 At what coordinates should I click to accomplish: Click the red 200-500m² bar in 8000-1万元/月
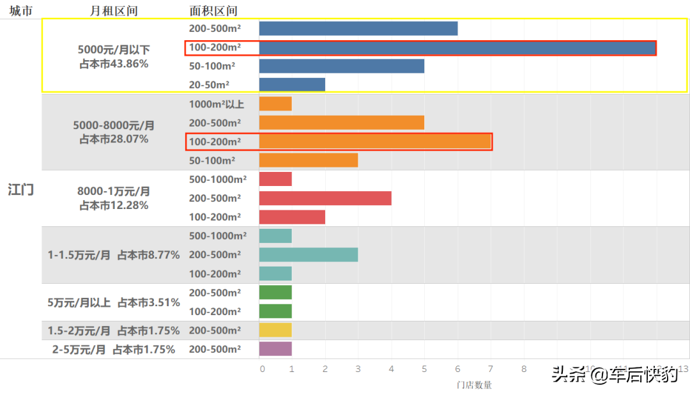coord(325,198)
